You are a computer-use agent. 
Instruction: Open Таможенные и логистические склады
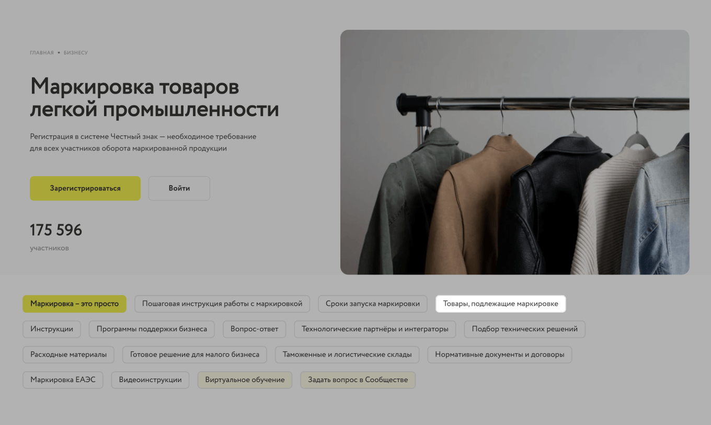click(347, 354)
